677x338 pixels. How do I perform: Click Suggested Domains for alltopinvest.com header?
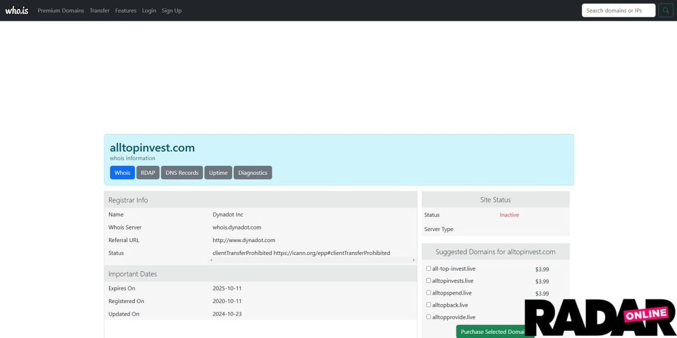point(495,252)
